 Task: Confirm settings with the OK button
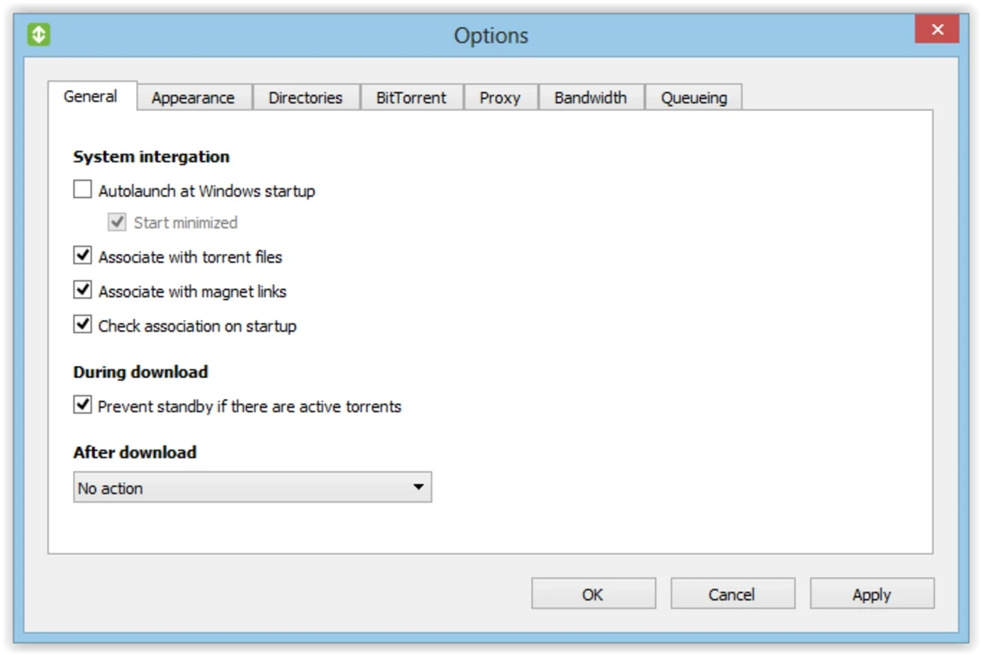tap(593, 594)
